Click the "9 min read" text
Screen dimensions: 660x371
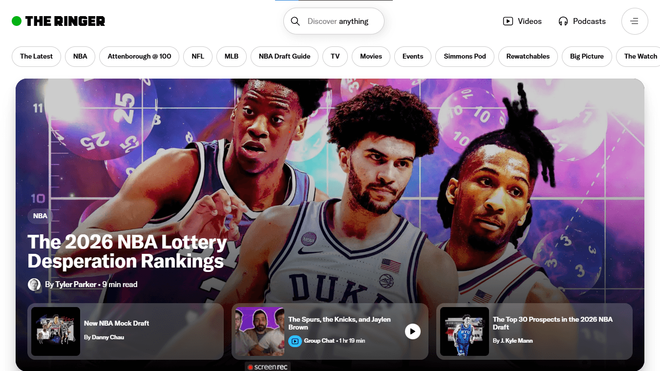point(120,285)
